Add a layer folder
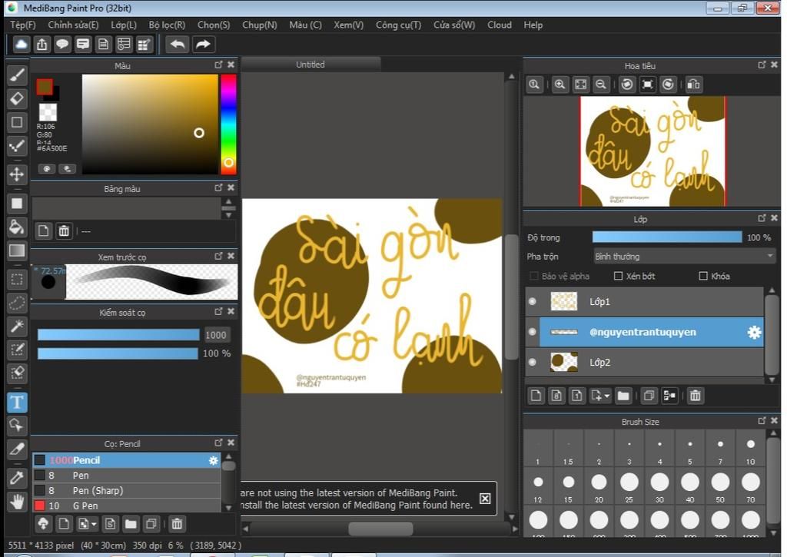Image resolution: width=787 pixels, height=557 pixels. point(623,396)
